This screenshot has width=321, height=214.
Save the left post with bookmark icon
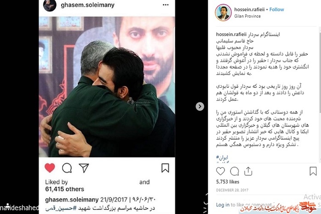165,168
